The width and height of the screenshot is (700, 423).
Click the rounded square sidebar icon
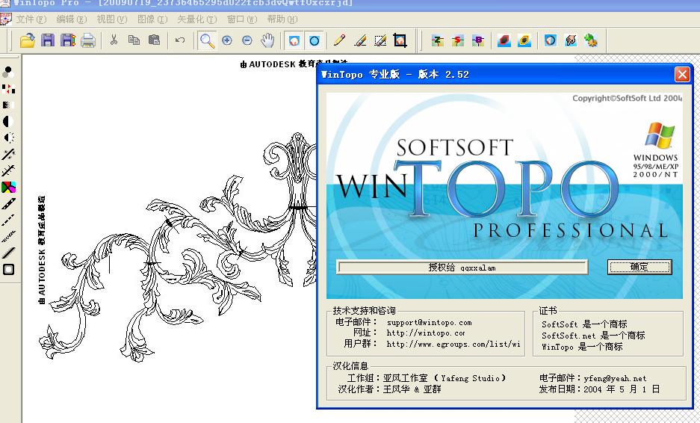coord(8,269)
